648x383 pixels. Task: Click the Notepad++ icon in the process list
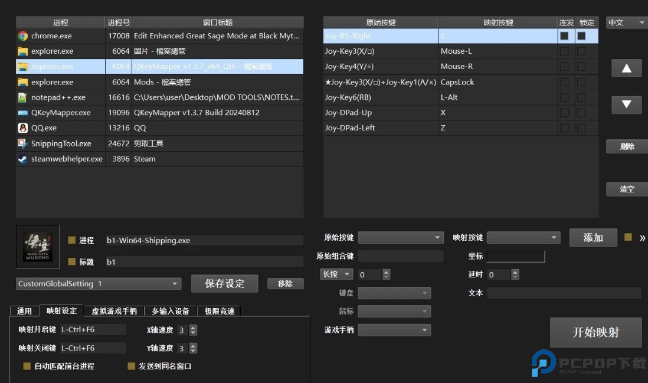(x=23, y=97)
